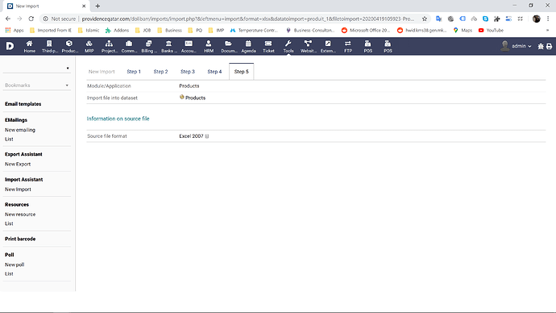The width and height of the screenshot is (556, 313).
Task: Click New poll link
Action: point(15,265)
